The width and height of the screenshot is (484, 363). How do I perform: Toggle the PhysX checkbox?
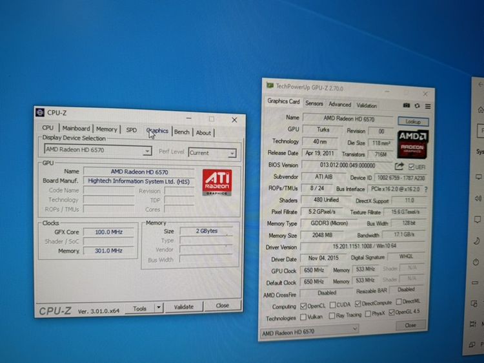tap(368, 314)
